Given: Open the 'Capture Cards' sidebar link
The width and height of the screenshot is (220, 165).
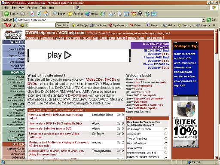Looking at the screenshot, I should click(16, 149).
